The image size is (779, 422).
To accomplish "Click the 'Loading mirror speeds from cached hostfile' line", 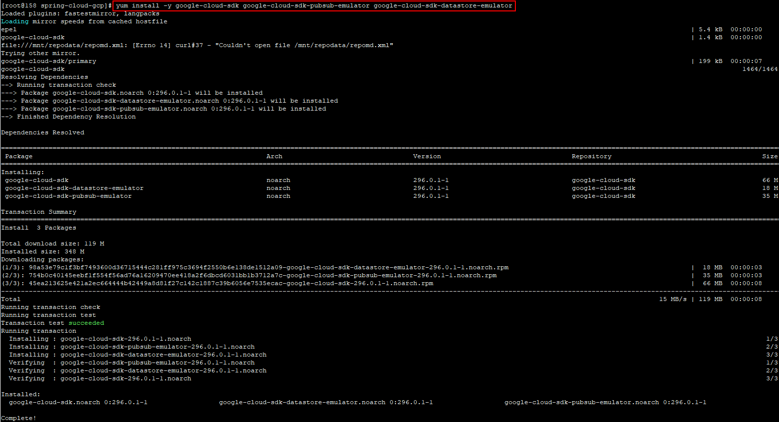I will pyautogui.click(x=84, y=22).
